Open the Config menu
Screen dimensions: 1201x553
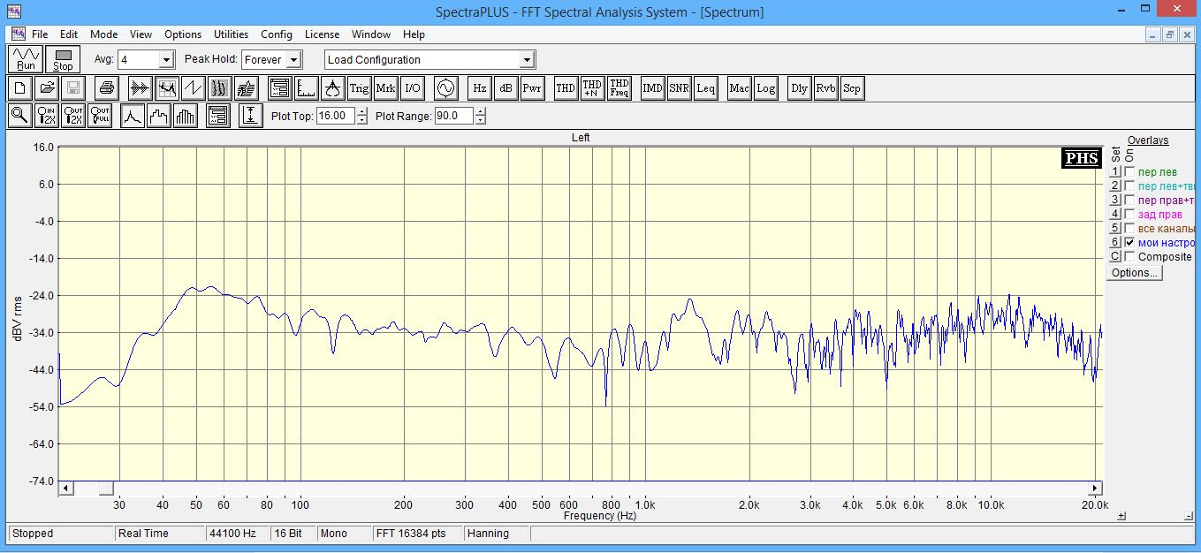277,34
